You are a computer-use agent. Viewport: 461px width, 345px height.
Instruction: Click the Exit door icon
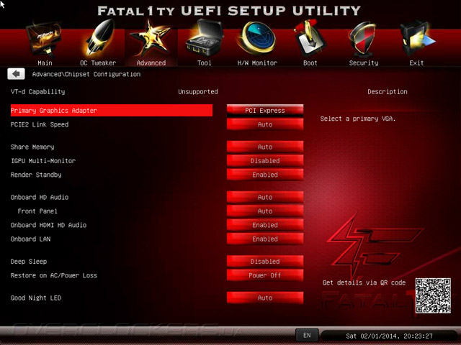(417, 38)
